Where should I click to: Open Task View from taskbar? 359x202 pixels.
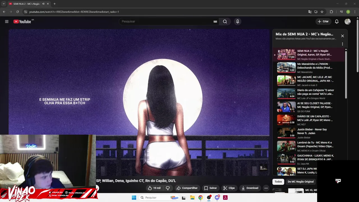[184, 198]
